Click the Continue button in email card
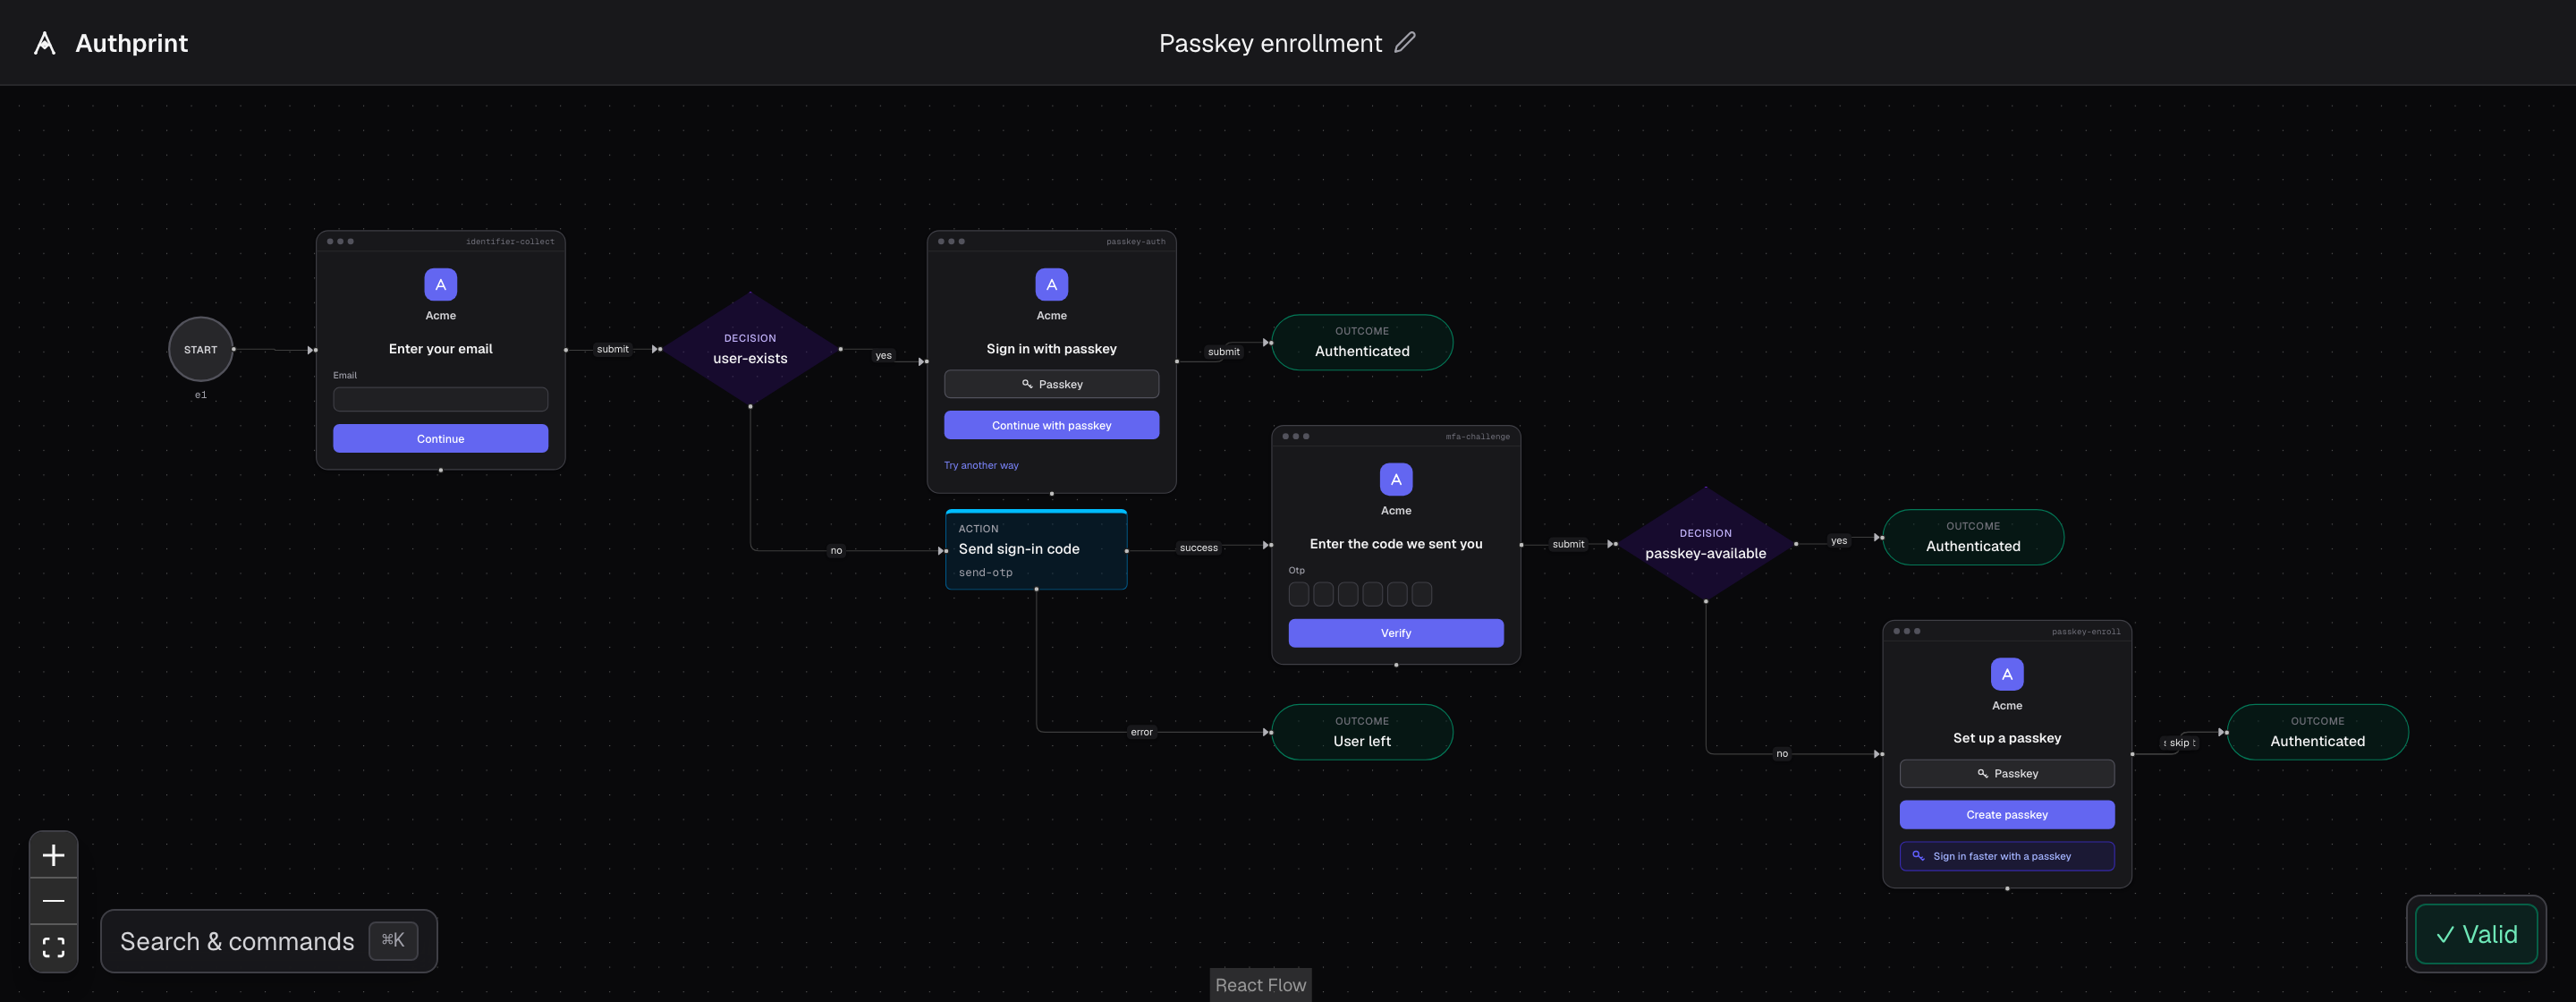 [x=440, y=439]
